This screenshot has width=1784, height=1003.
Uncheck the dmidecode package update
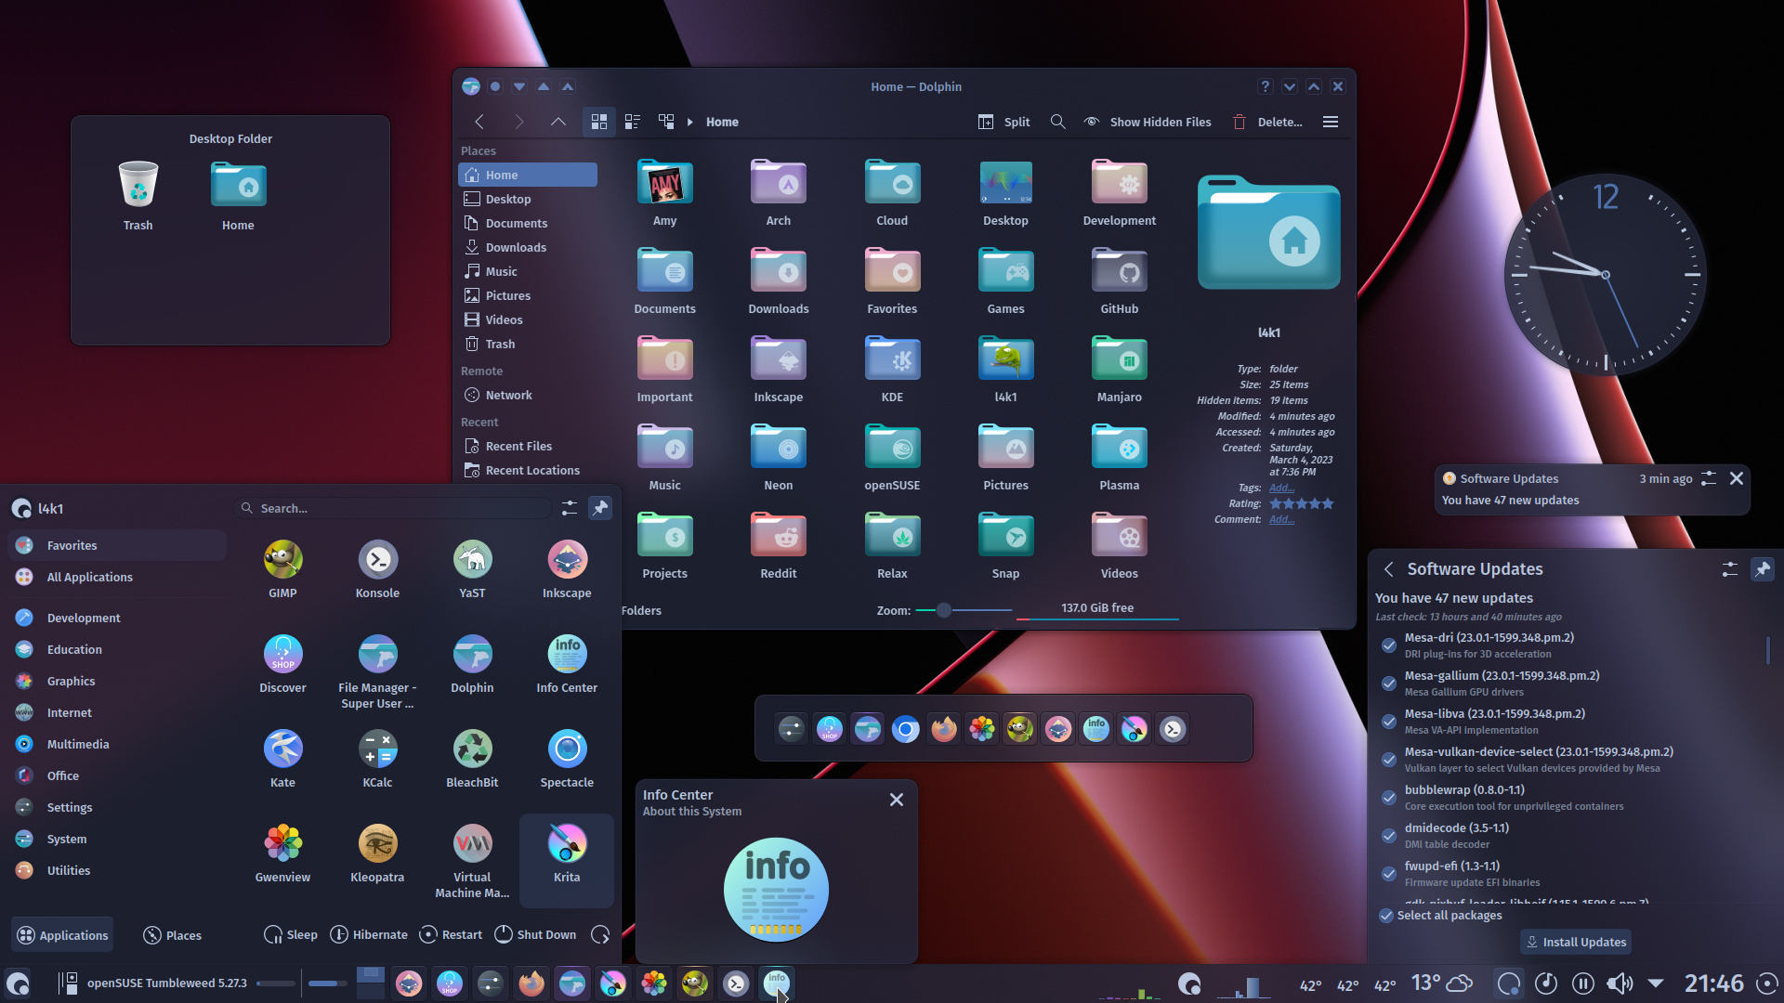pos(1388,836)
